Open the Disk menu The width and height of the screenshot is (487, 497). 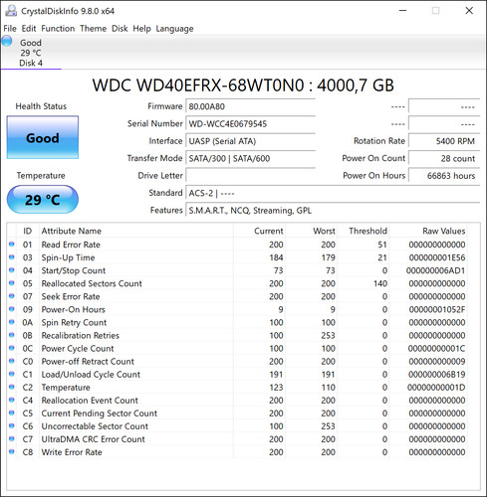pyautogui.click(x=120, y=29)
